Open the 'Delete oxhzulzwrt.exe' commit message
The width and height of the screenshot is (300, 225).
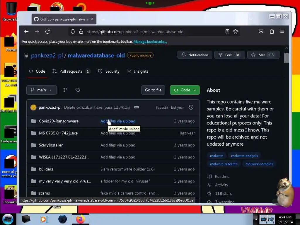coord(97,107)
